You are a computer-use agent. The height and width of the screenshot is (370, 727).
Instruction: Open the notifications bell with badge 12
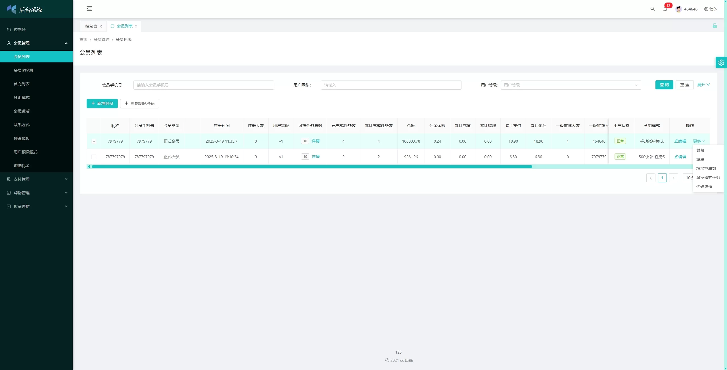[x=665, y=9]
